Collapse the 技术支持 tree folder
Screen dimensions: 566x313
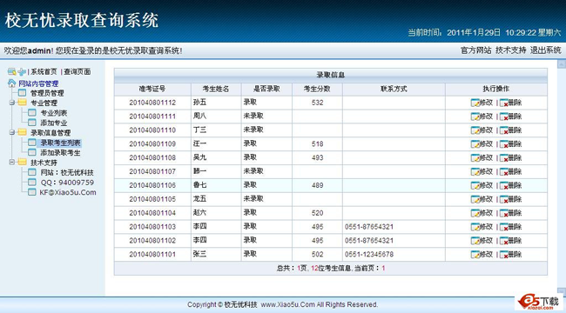coord(12,163)
